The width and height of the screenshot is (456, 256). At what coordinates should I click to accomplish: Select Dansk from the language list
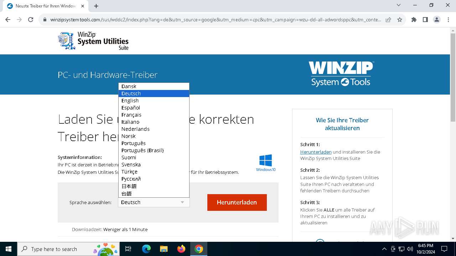coord(154,86)
